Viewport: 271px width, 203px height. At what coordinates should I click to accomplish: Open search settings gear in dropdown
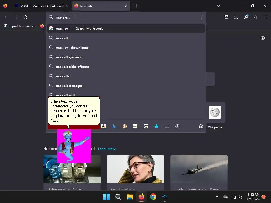(201, 126)
